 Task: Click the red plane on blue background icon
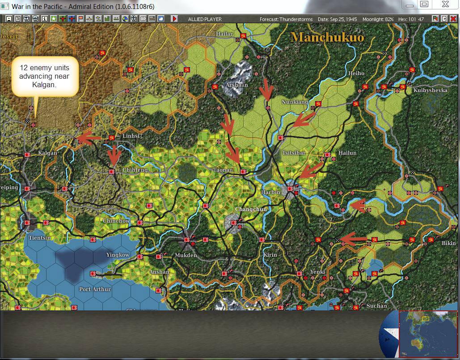coord(72,19)
